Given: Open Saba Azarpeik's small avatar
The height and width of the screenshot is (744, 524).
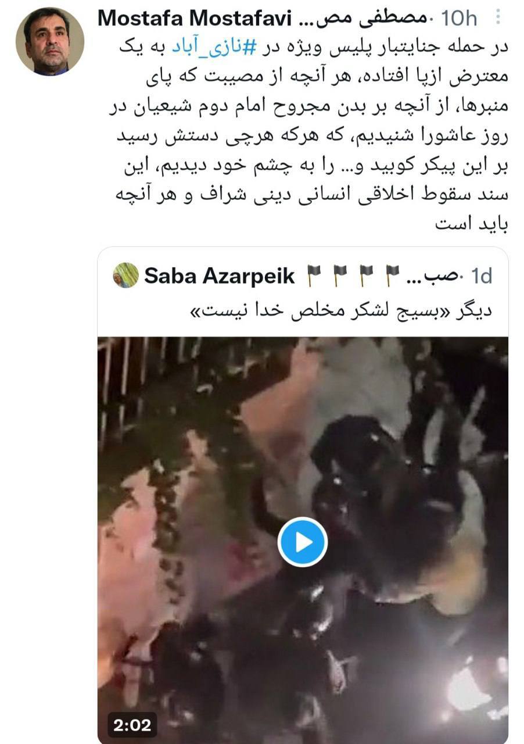Looking at the screenshot, I should [x=126, y=275].
